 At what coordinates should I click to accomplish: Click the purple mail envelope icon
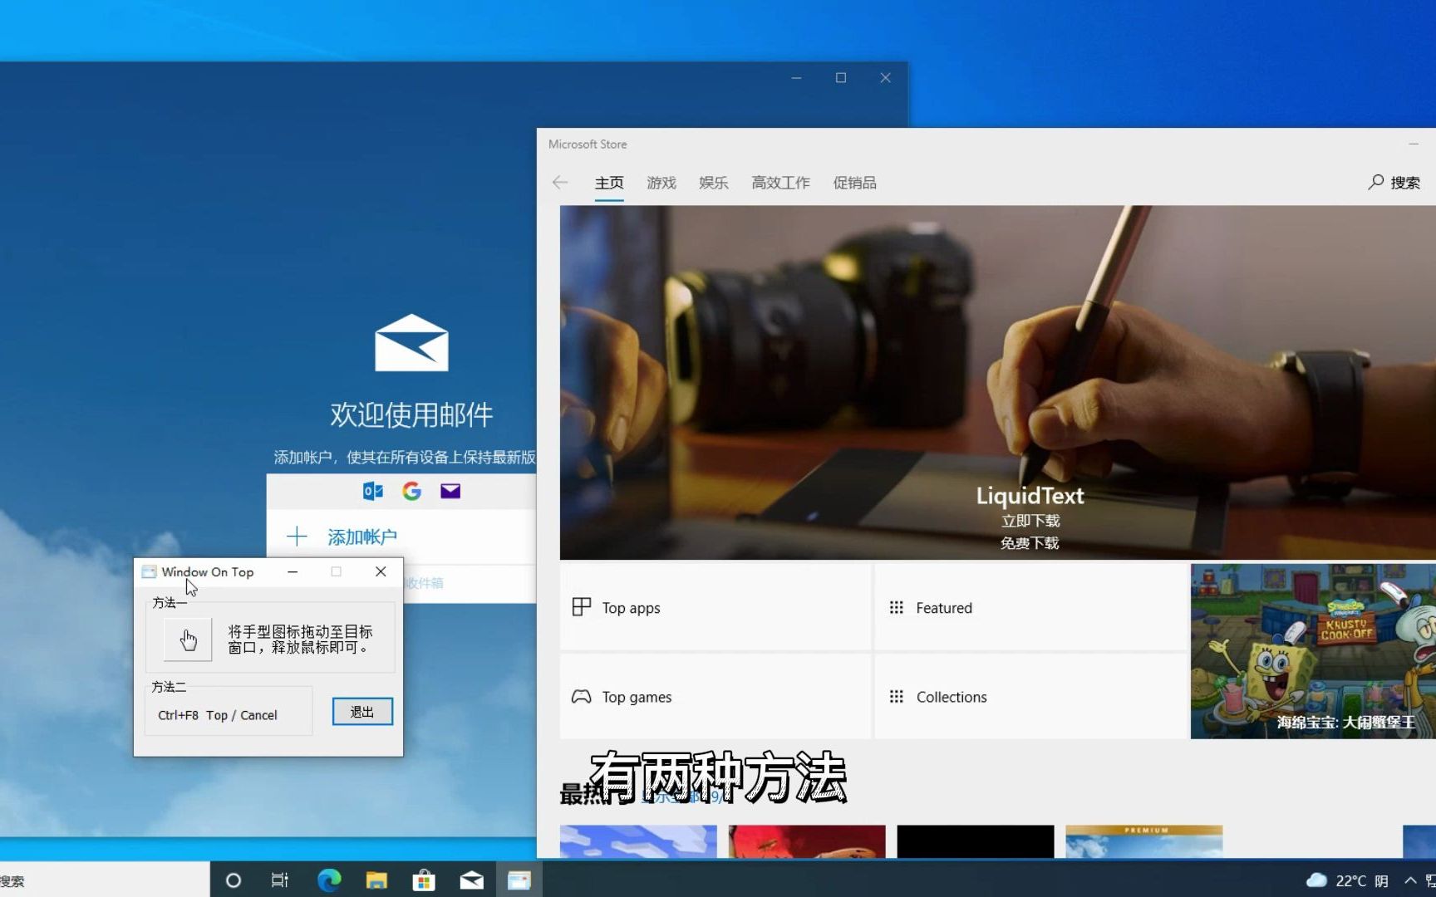click(450, 491)
